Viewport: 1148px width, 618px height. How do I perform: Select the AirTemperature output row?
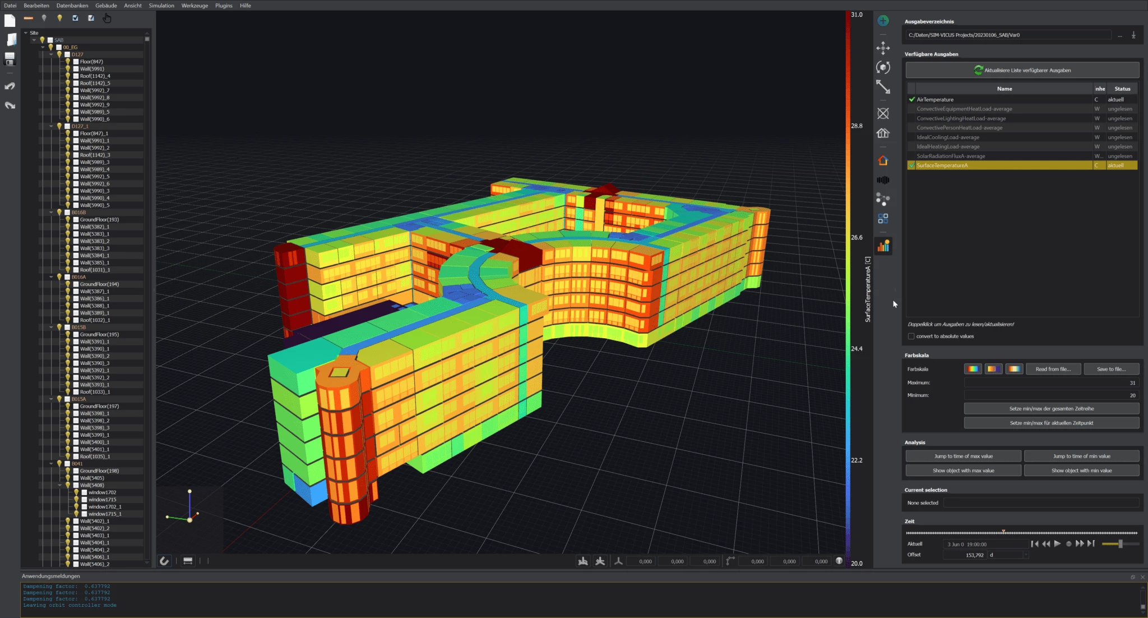point(1022,99)
